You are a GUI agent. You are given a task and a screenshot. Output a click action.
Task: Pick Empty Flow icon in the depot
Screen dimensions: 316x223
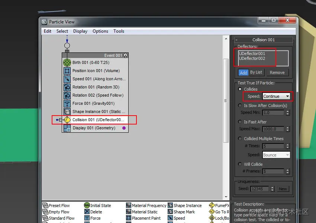[x=45, y=211]
